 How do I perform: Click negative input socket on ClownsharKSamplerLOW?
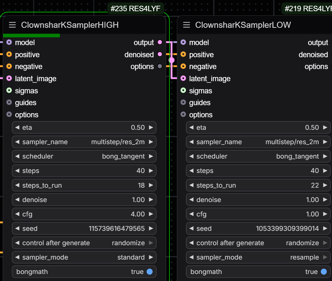pyautogui.click(x=183, y=66)
